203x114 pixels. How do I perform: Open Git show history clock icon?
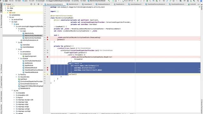(174, 1)
